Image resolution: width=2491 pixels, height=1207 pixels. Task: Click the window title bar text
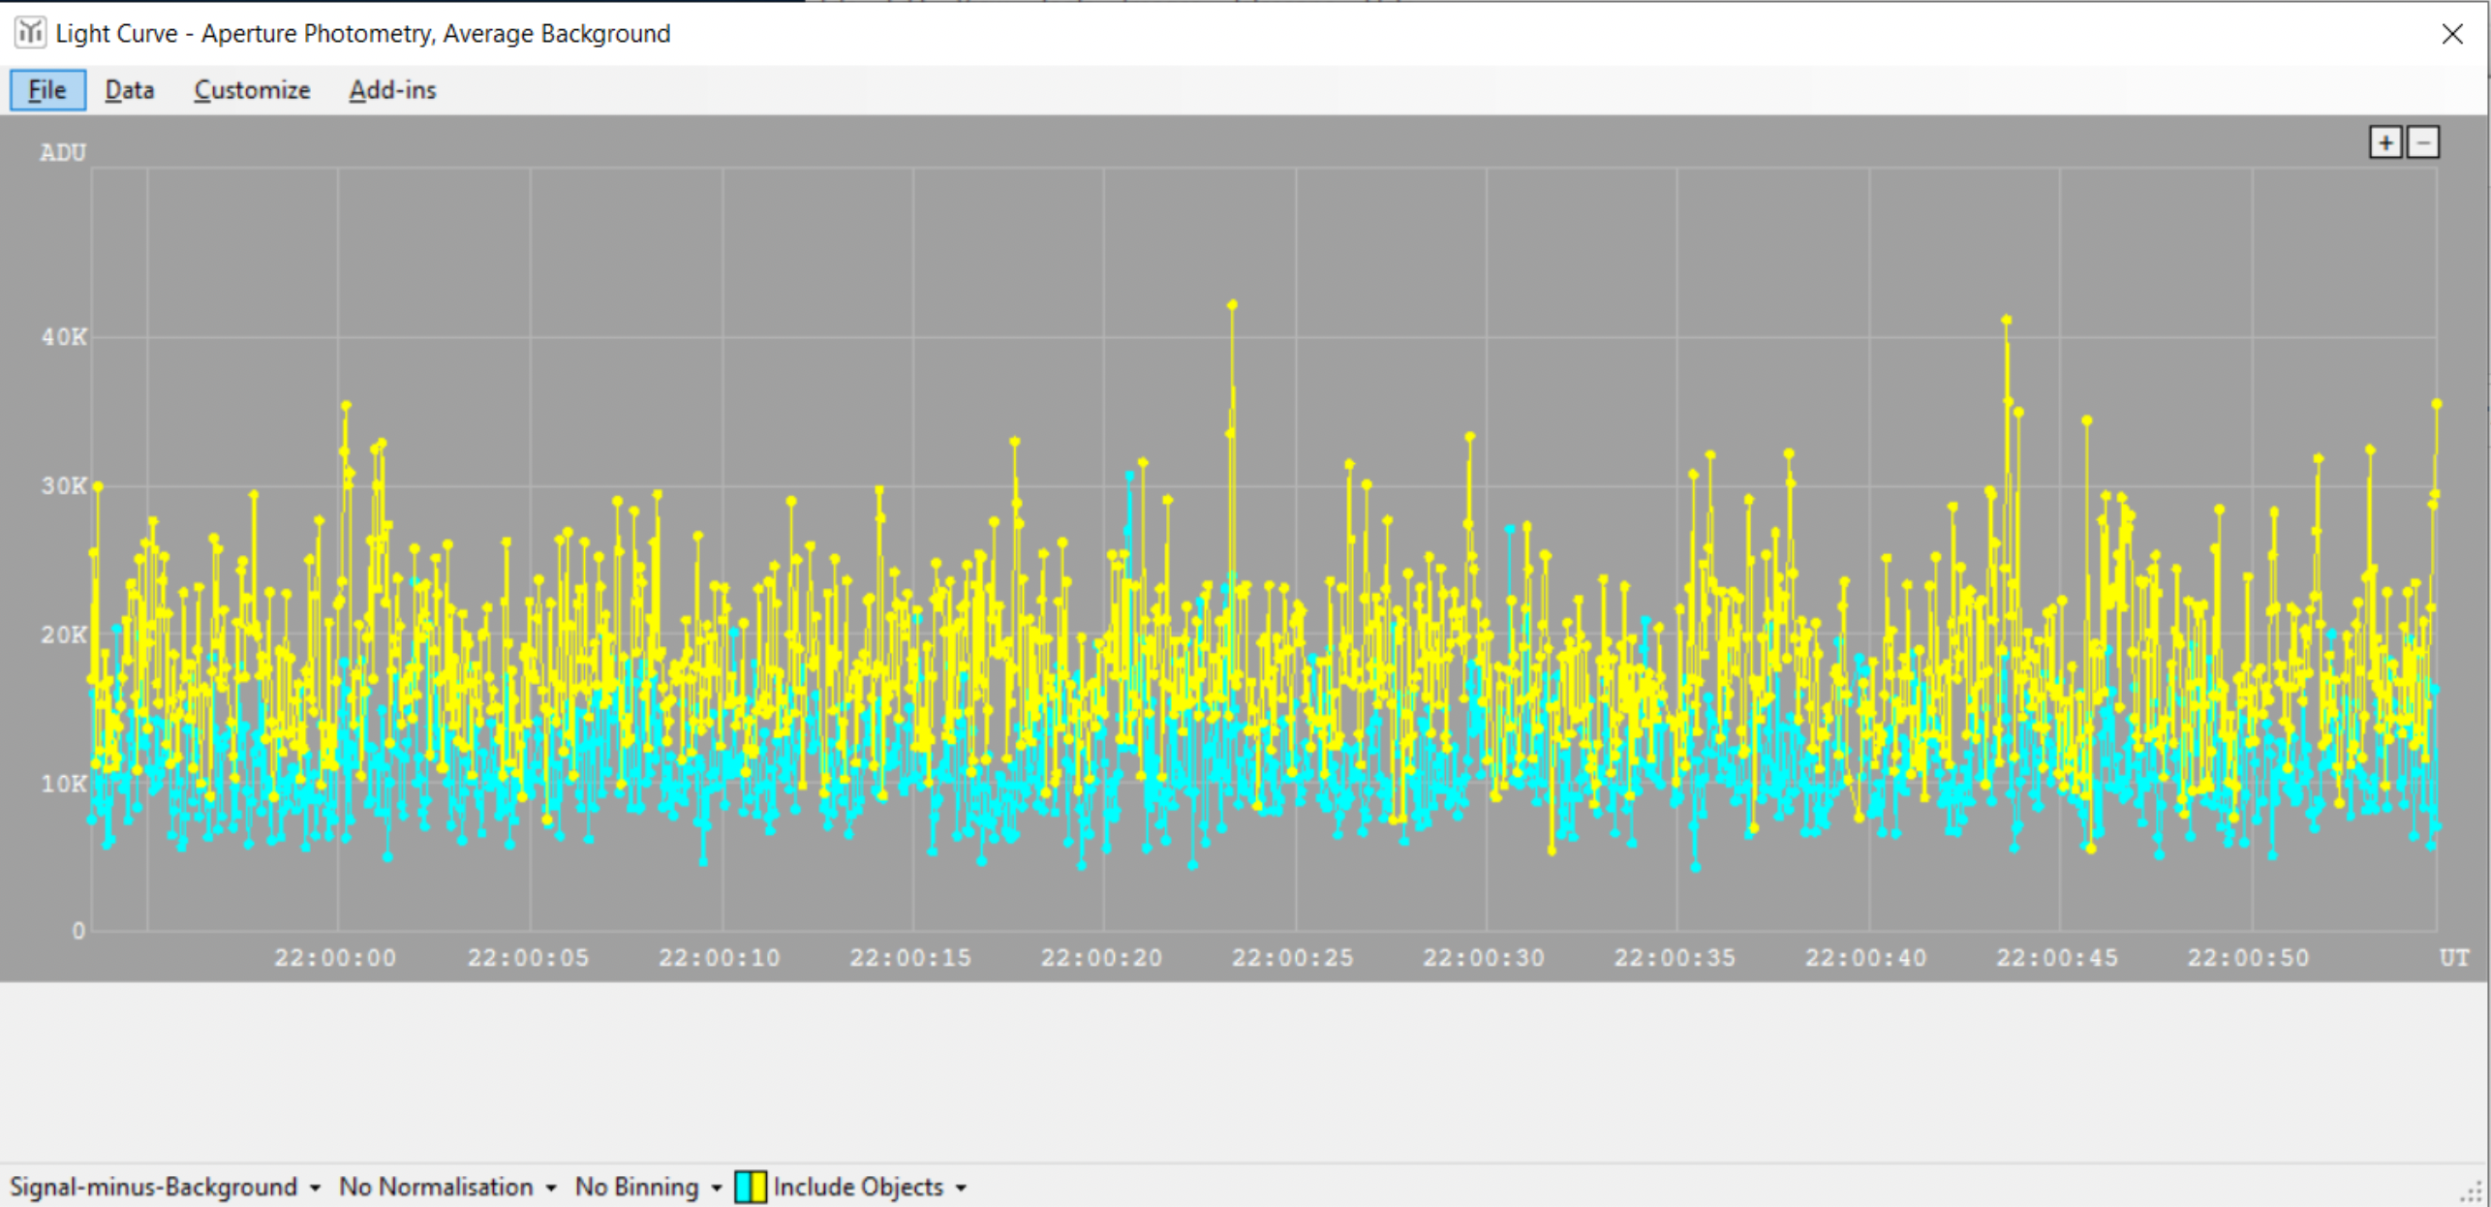pyautogui.click(x=362, y=34)
